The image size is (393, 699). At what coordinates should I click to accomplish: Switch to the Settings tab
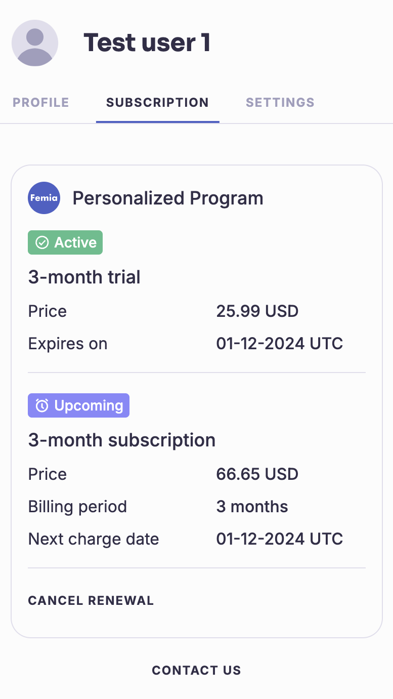280,102
